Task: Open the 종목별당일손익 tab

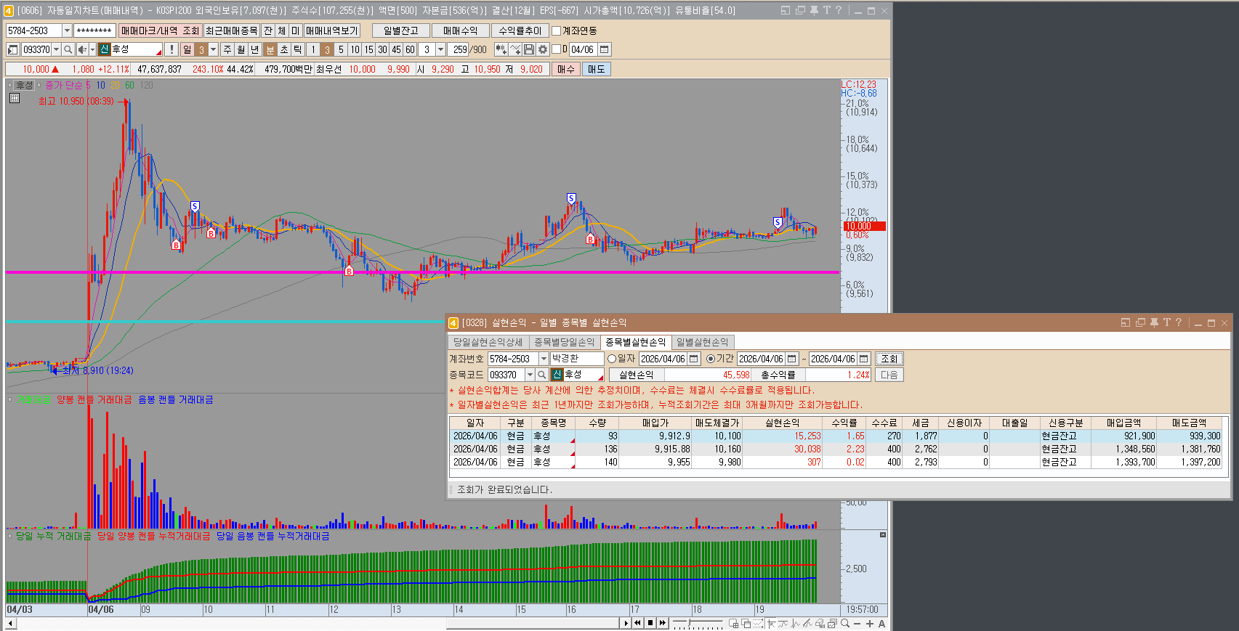Action: [x=565, y=342]
